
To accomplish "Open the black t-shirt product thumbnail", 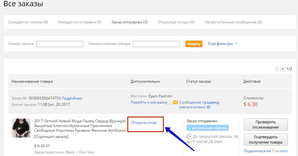I will coord(21,128).
